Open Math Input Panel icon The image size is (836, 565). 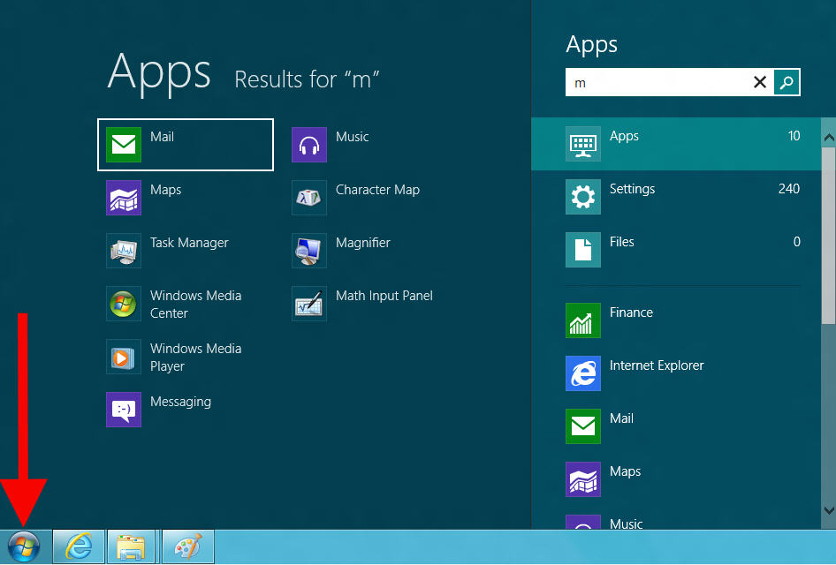pos(309,304)
